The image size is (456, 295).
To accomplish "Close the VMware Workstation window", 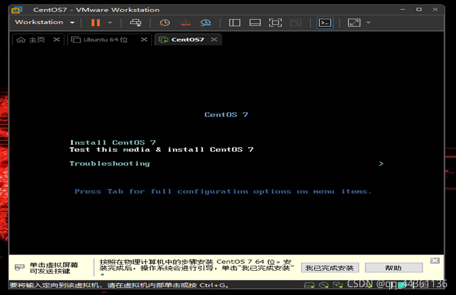I will pos(435,9).
